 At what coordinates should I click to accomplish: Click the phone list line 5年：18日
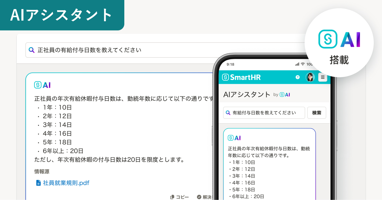[x=244, y=190]
